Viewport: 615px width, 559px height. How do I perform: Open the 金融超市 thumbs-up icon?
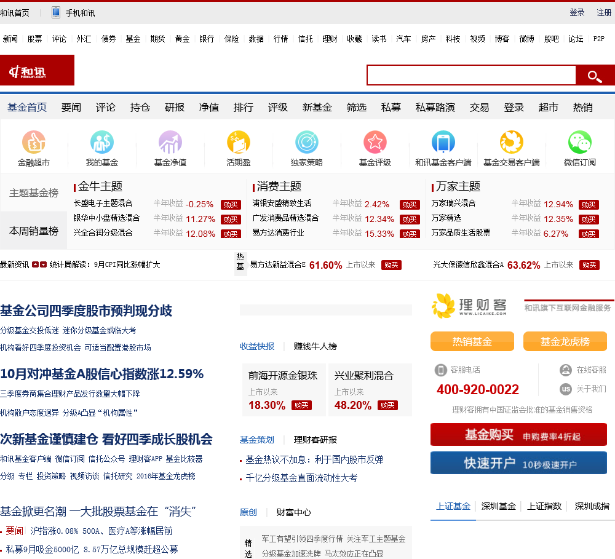coord(34,142)
